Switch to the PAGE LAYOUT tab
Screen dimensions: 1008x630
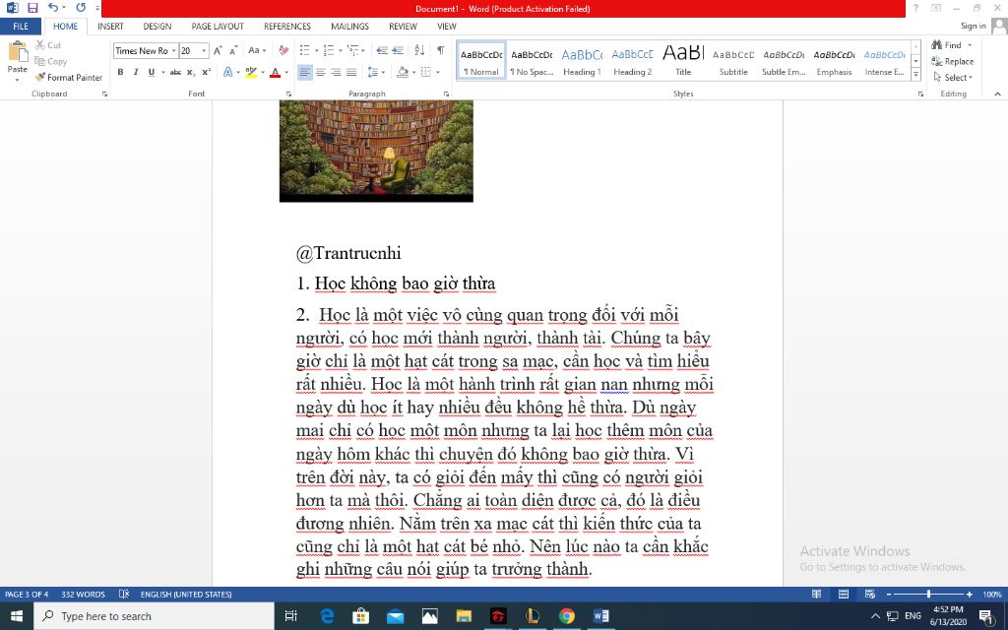click(218, 27)
